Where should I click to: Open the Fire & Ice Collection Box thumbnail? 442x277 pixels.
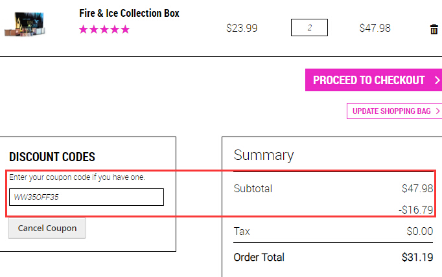[x=25, y=24]
